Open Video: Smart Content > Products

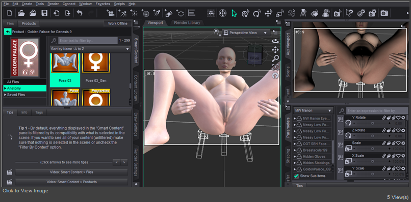(71, 182)
